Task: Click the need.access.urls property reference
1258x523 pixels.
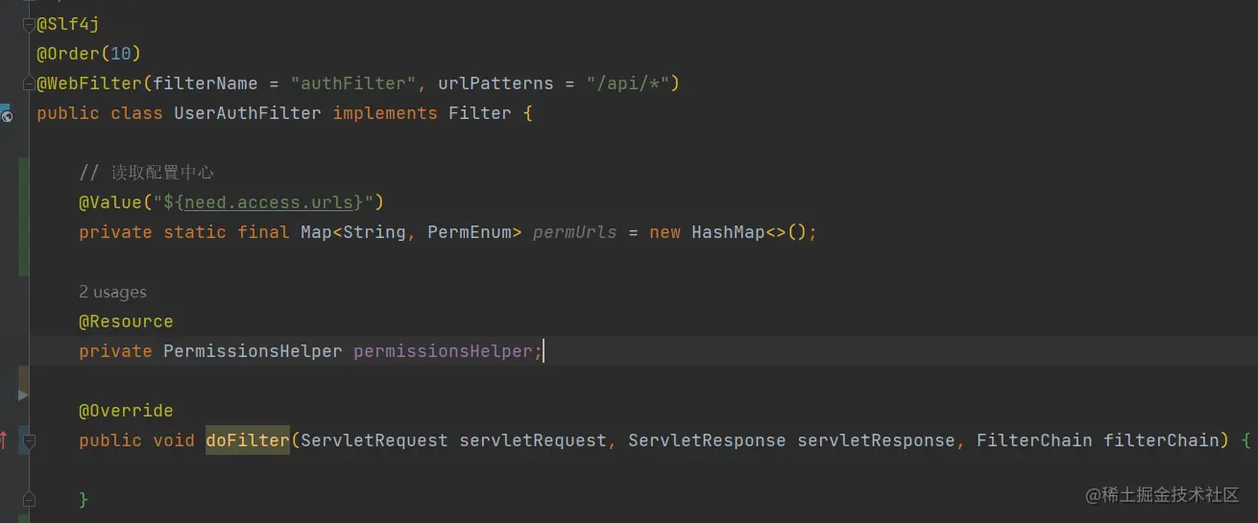Action: click(x=273, y=202)
